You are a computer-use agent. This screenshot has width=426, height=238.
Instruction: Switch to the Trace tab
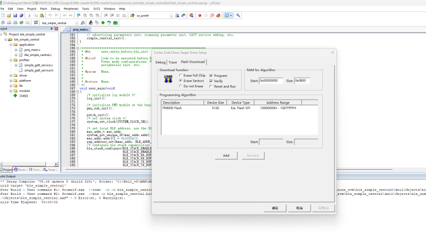(x=173, y=62)
